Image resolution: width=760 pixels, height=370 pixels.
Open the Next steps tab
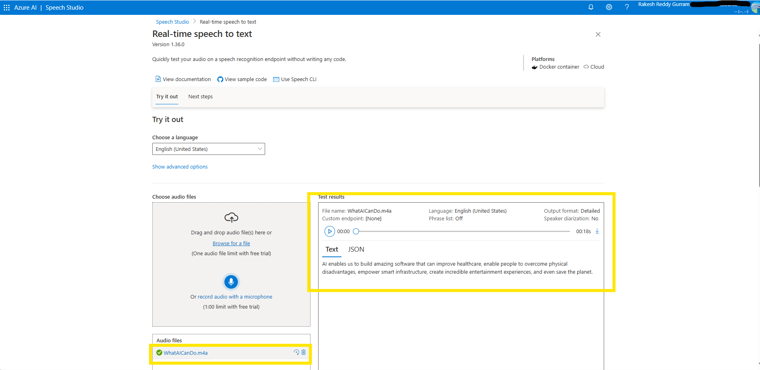(200, 96)
